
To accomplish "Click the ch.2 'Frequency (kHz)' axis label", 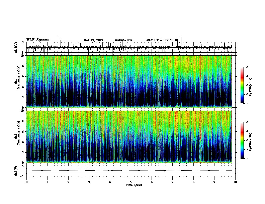I will [x=18, y=132].
